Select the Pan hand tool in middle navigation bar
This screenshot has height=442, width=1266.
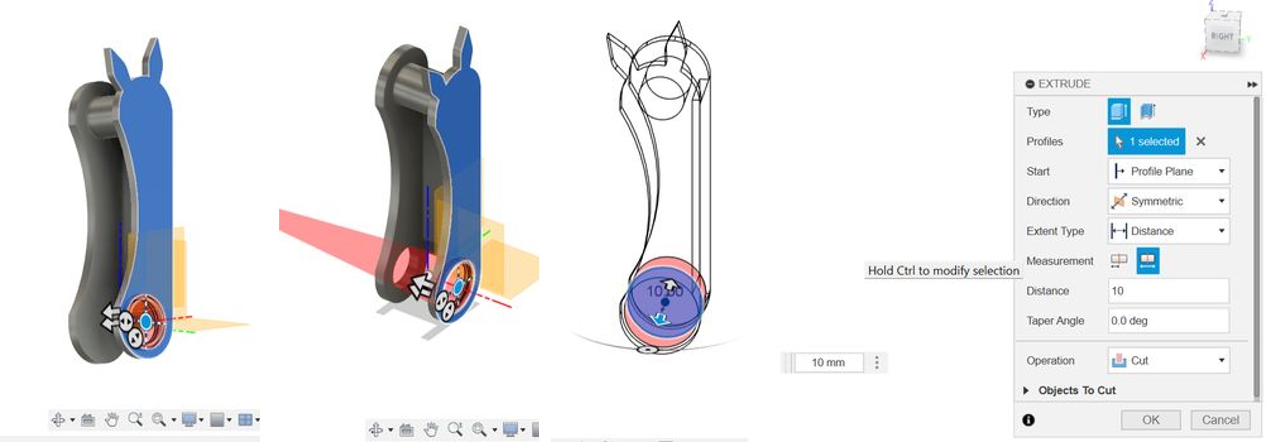click(x=430, y=430)
